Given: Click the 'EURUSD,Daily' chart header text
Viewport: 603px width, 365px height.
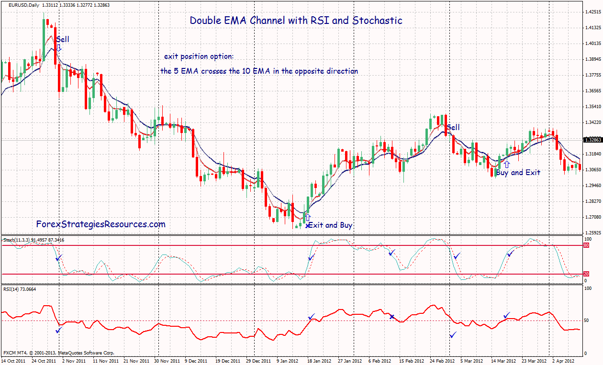Looking at the screenshot, I should click(x=24, y=5).
